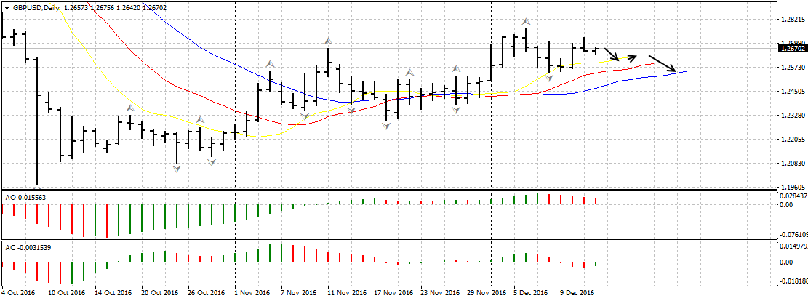Click the 1 Nov 2016 date label
808x301 pixels.
pos(251,293)
